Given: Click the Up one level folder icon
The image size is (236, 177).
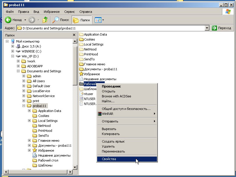Looking at the screenshot, I should [45, 20].
